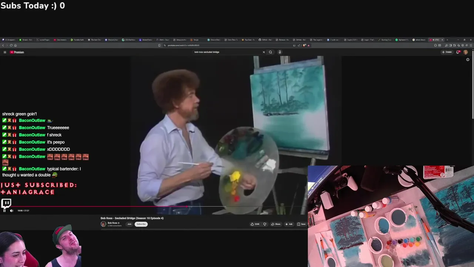
Task: Switch to the Burning Crusade tab
Action: (385, 40)
